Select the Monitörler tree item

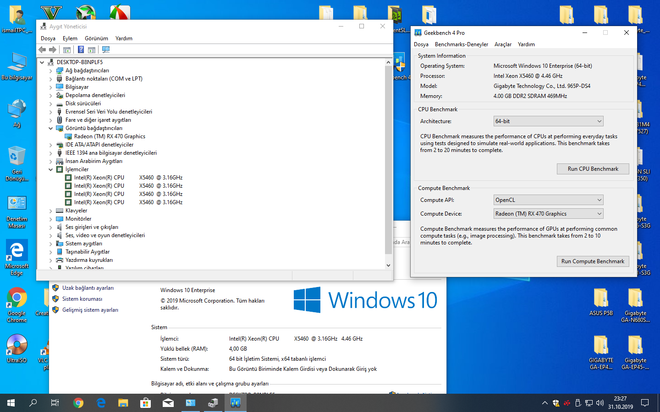(x=78, y=219)
